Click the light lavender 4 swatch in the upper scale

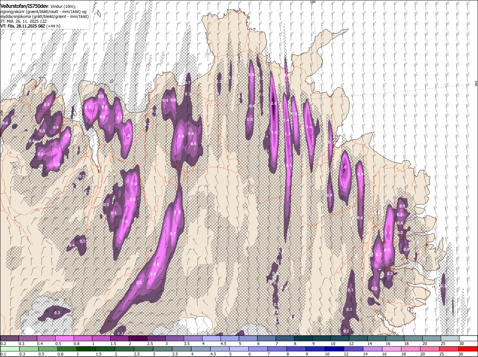[212, 338]
